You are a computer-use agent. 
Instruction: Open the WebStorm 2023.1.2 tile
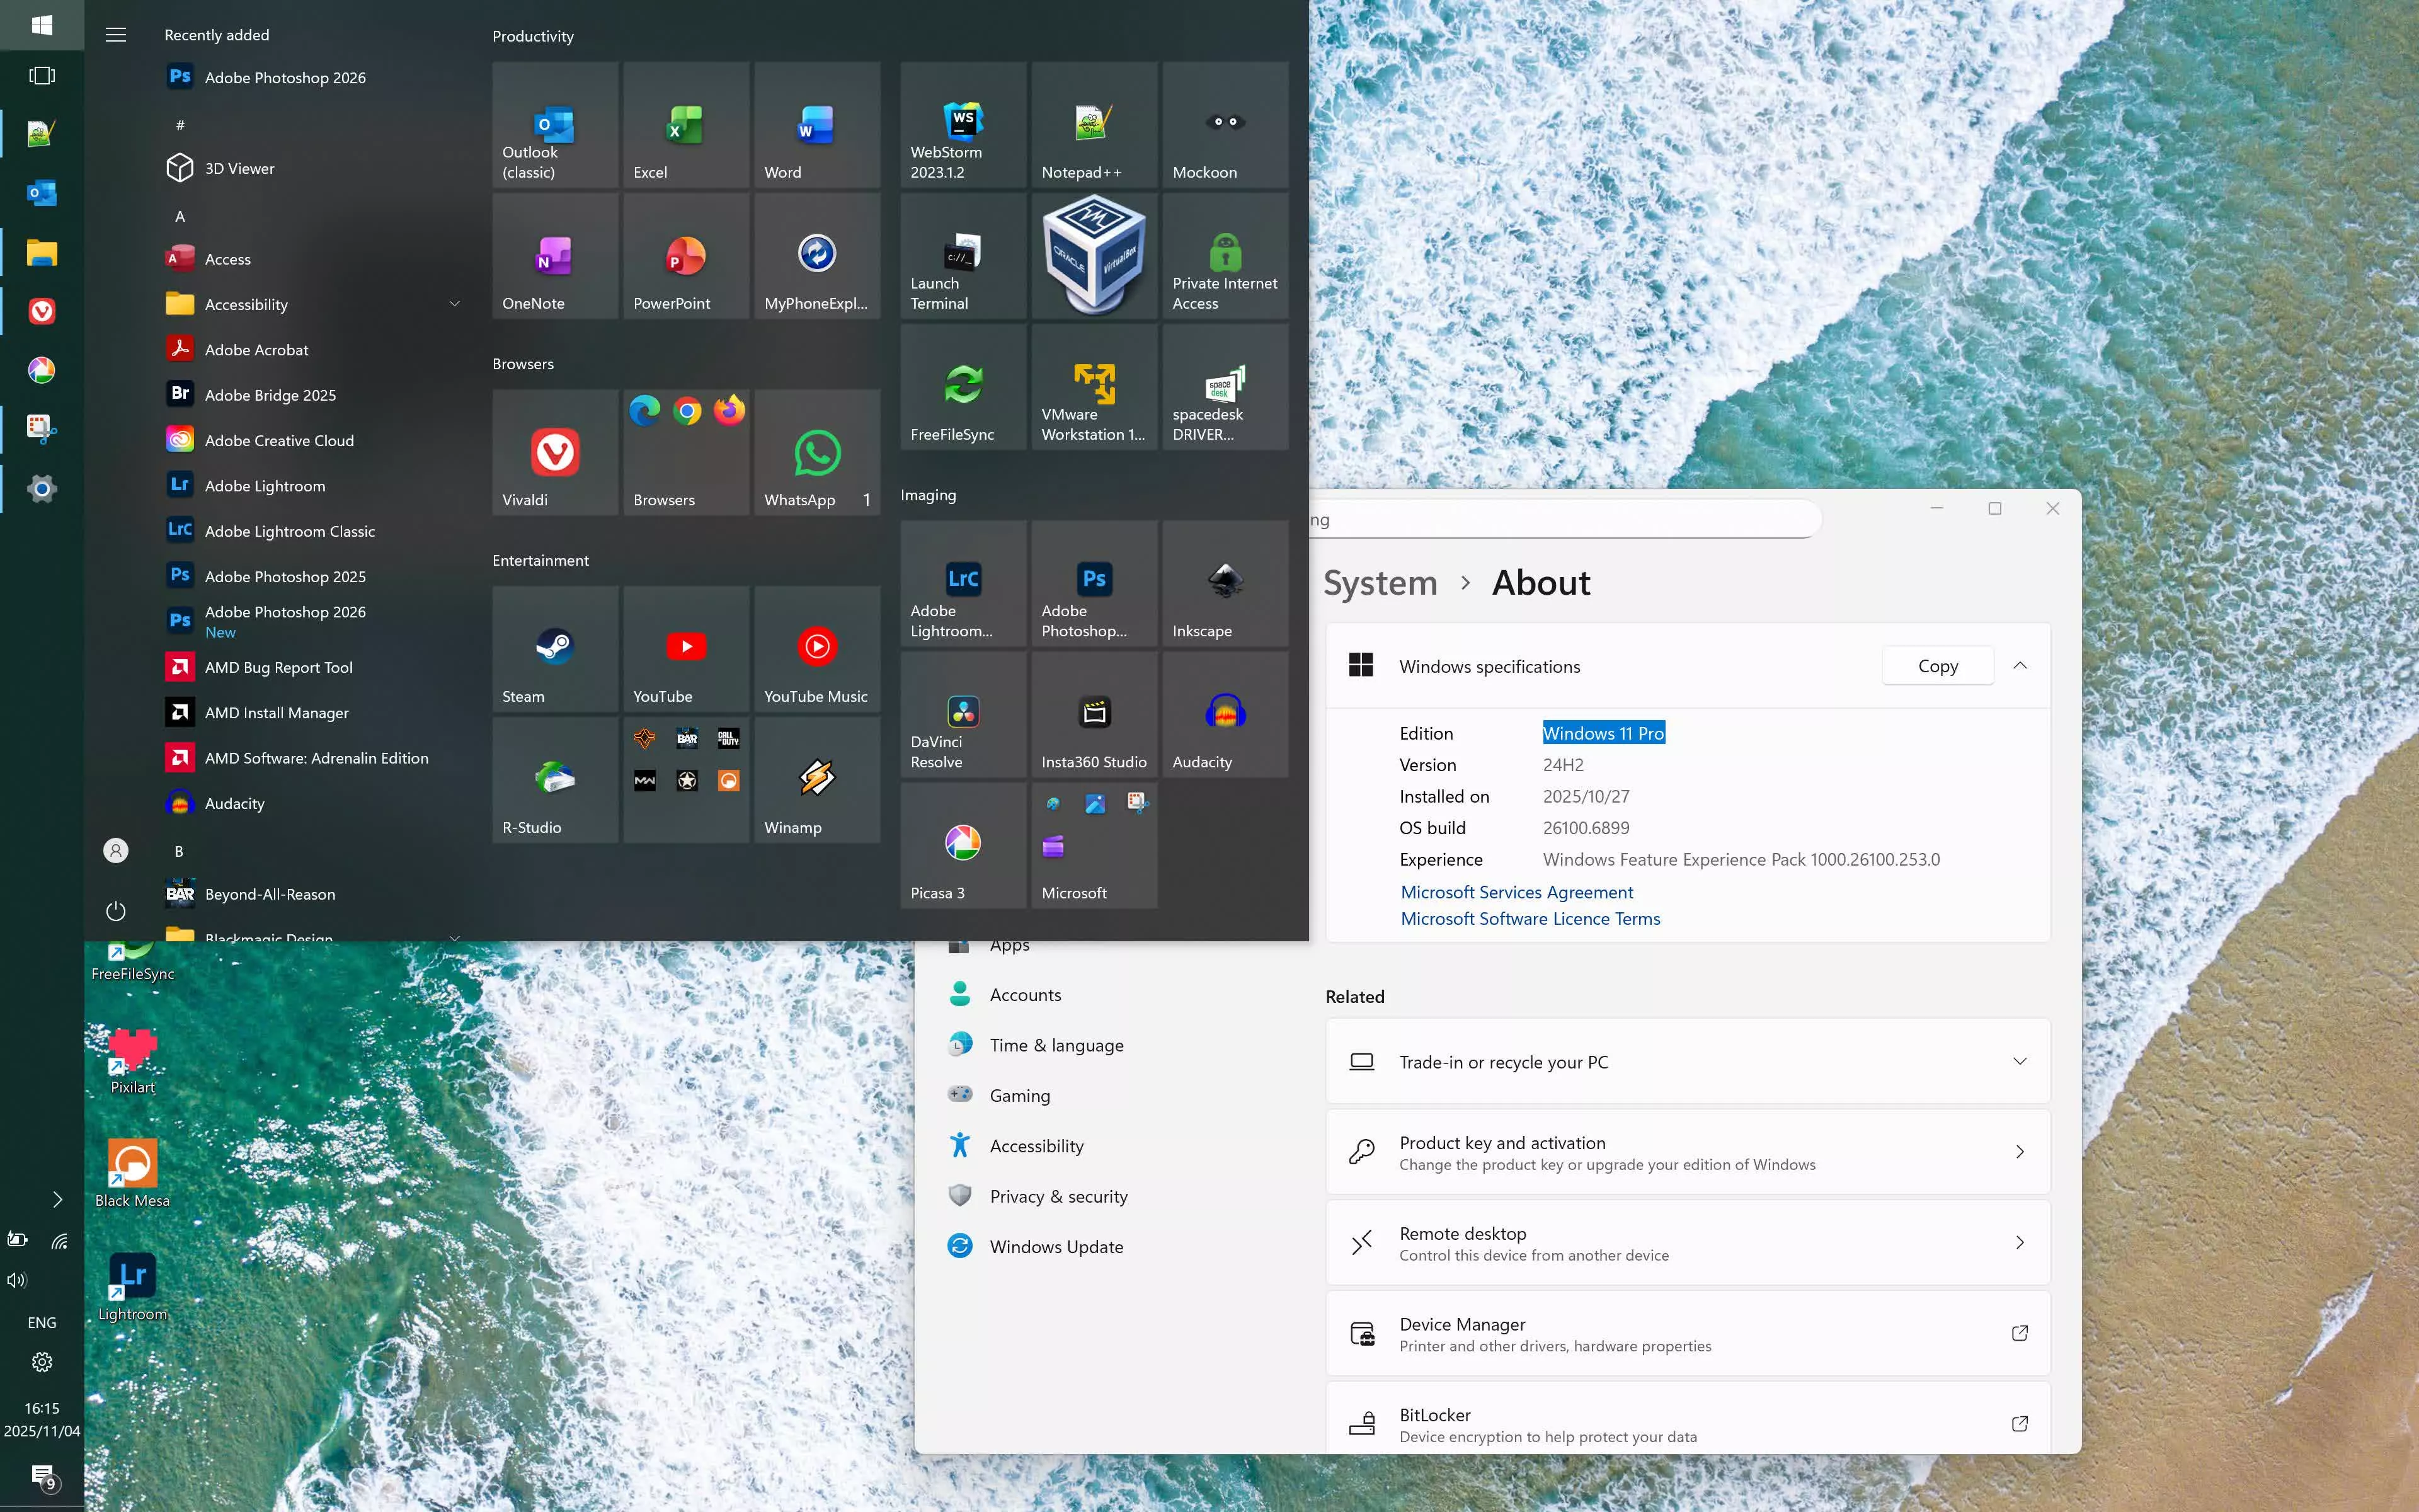[963, 125]
